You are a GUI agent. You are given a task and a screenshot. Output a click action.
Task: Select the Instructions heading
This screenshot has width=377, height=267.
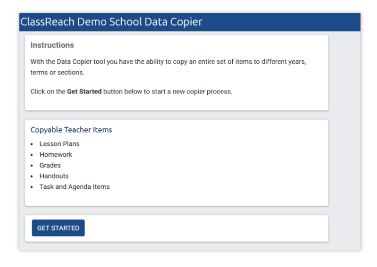[52, 45]
